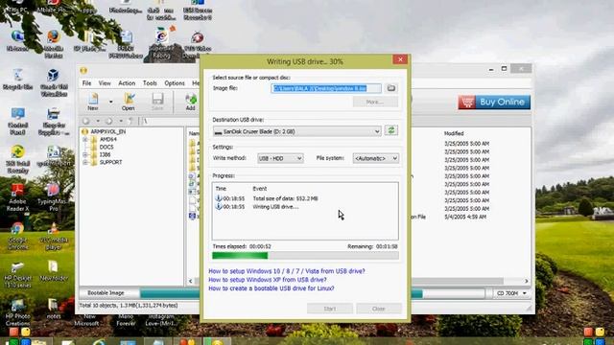Click the horizontal scrollbar right arrow in PowerISO
Image resolution: width=614 pixels, height=345 pixels.
pos(527,281)
